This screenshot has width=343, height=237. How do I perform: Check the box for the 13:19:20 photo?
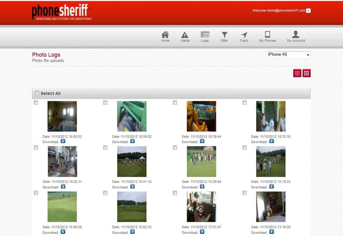(x=244, y=193)
